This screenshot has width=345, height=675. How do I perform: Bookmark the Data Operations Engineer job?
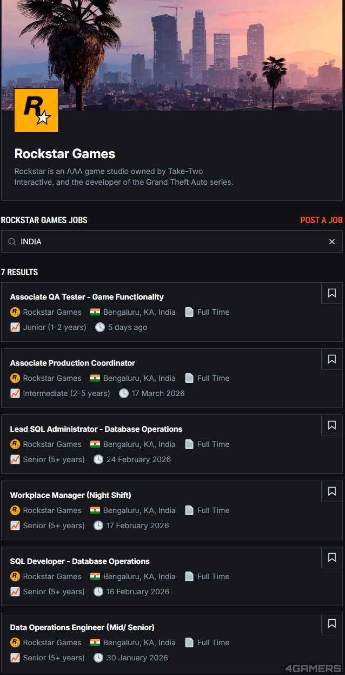[331, 624]
